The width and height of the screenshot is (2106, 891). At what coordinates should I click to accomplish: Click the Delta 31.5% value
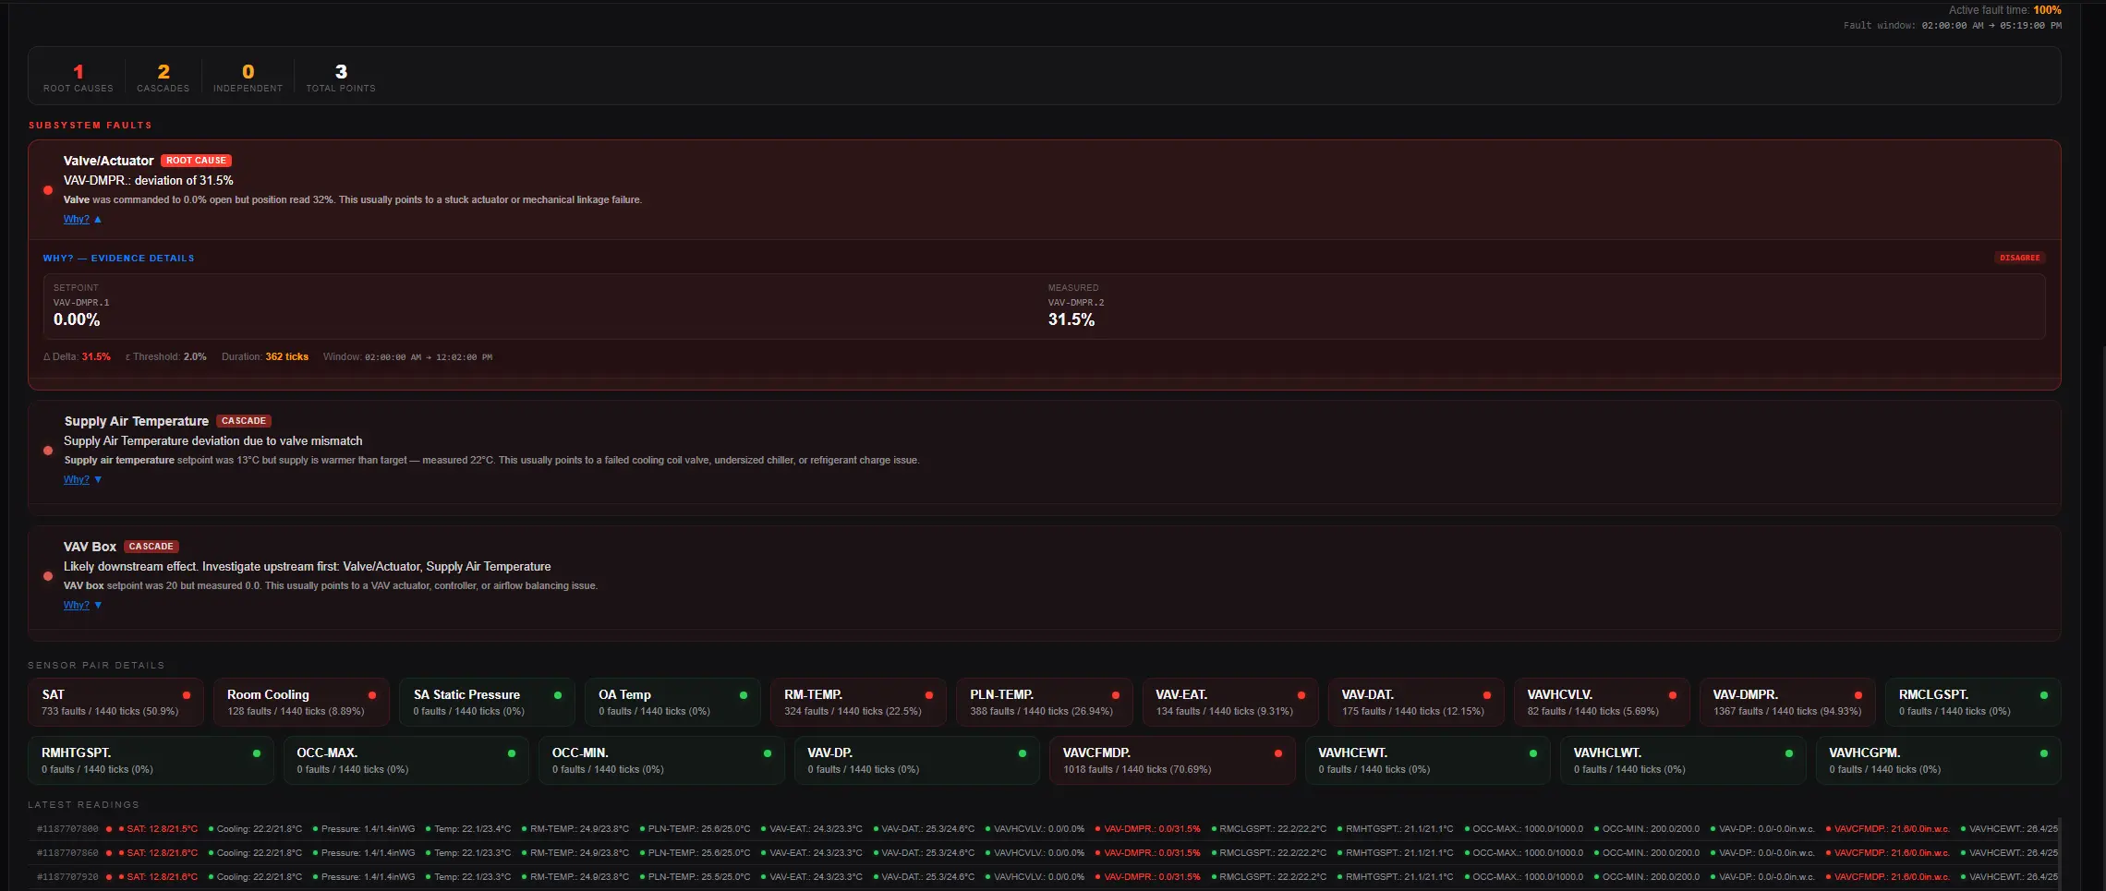tap(96, 357)
